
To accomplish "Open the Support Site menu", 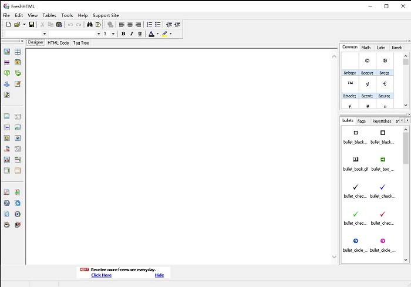I will click(106, 15).
